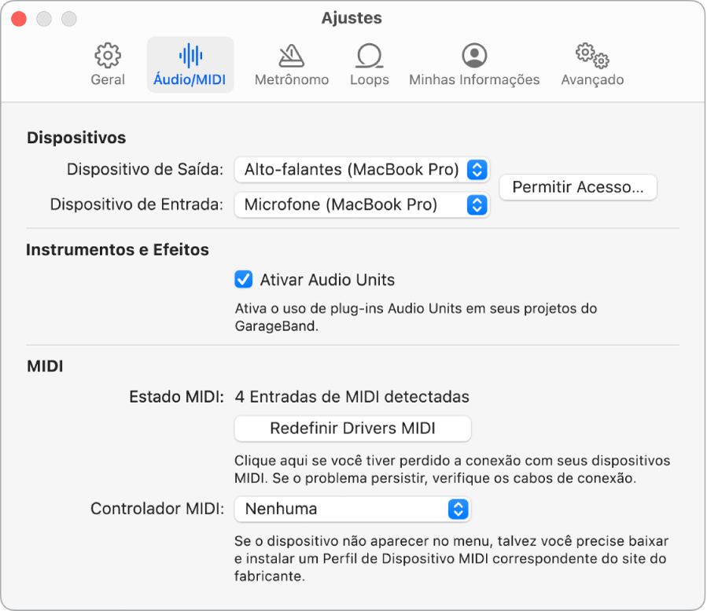Open the Dispositivo de Saída dropdown
707x611 pixels.
click(362, 170)
